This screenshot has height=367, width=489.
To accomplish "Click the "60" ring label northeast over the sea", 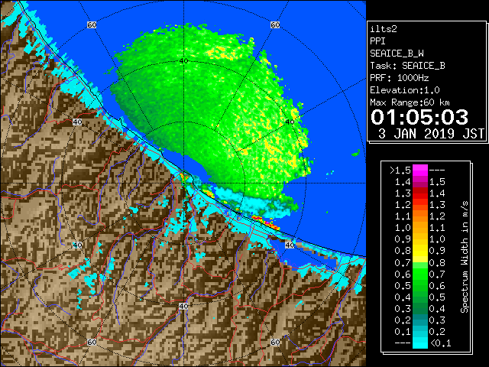I will [x=275, y=24].
